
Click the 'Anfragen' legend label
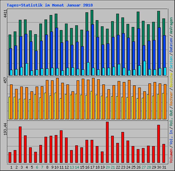tap(171, 26)
